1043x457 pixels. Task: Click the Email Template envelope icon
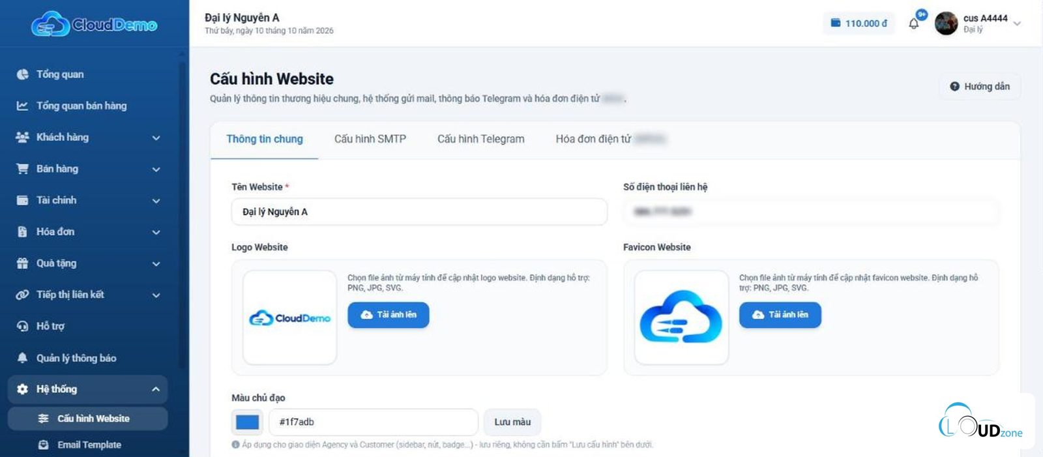click(x=44, y=445)
